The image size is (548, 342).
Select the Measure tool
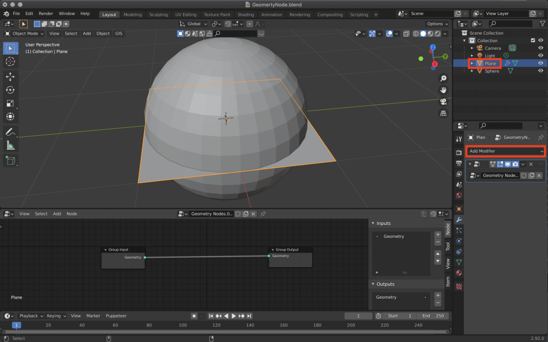[11, 145]
